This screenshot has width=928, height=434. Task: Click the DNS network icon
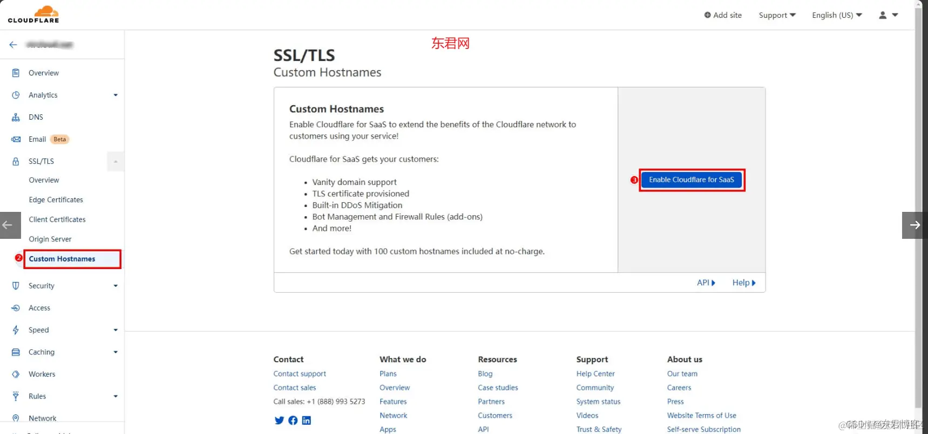16,117
